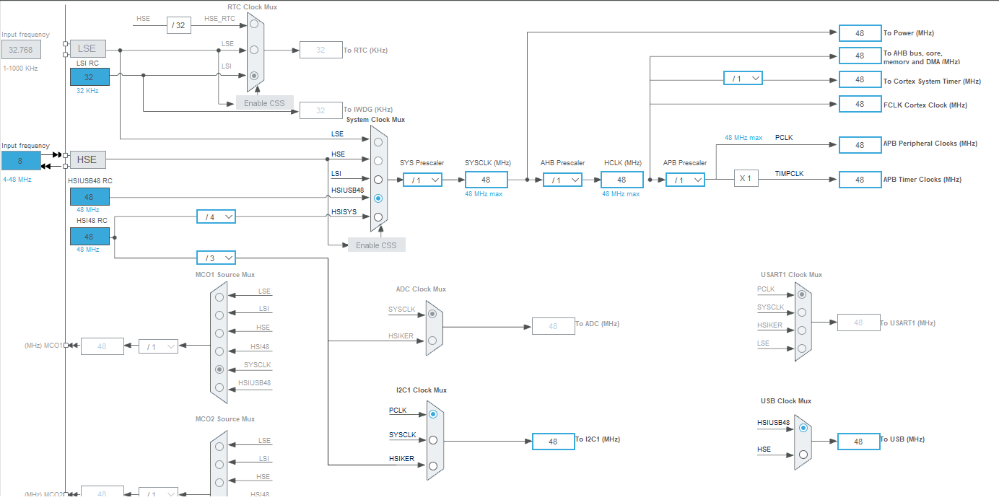
Task: Click the X1 TIMPCLK multiplier box
Action: (x=746, y=177)
